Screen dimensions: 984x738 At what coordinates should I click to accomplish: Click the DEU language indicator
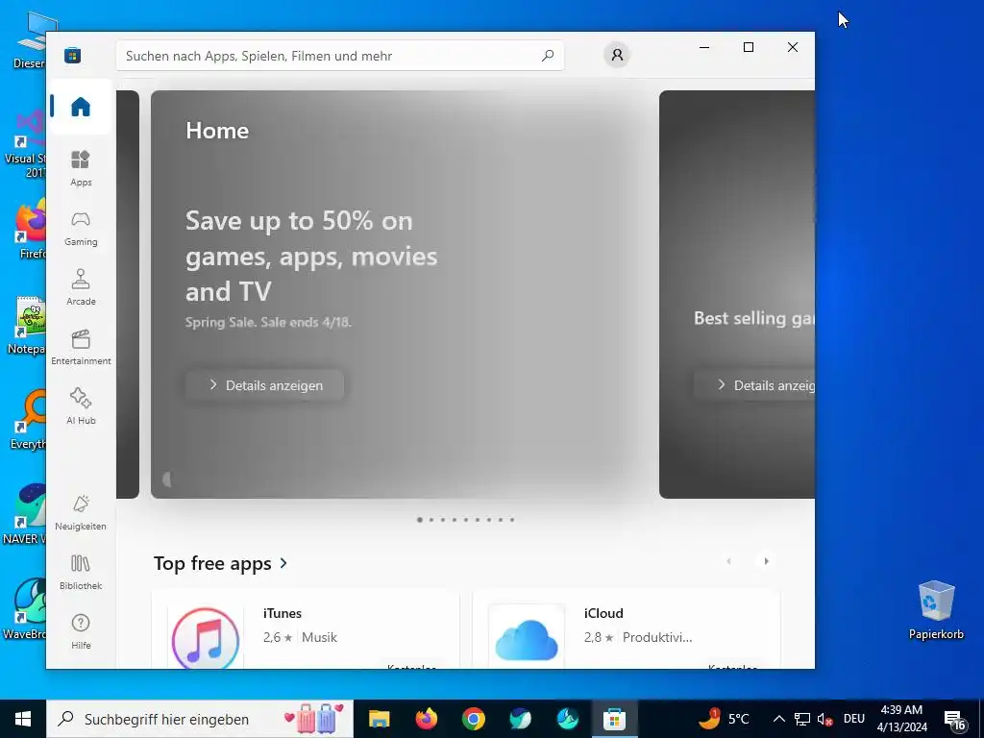tap(854, 719)
